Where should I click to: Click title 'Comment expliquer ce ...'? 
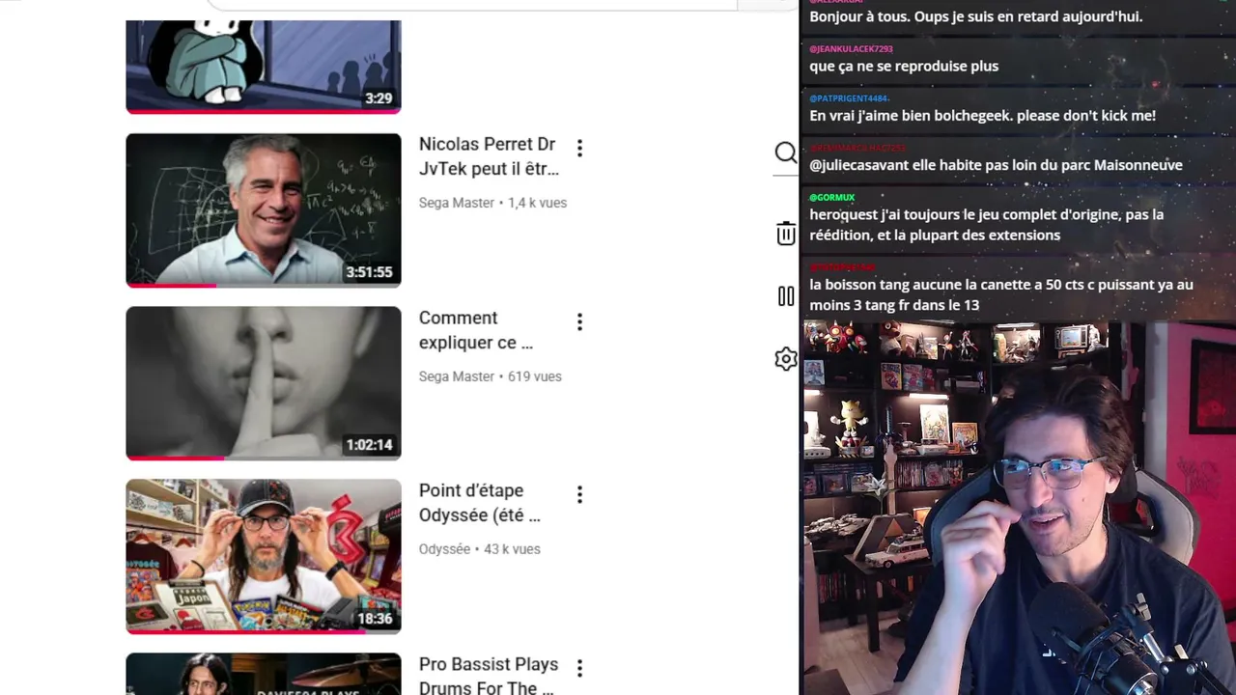tap(476, 330)
